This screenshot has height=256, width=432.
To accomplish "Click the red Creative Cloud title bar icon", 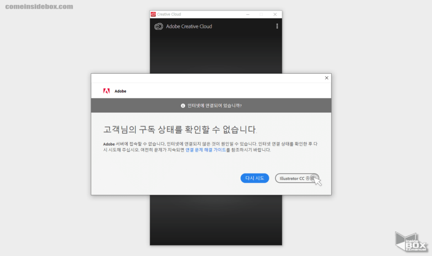I will point(153,14).
